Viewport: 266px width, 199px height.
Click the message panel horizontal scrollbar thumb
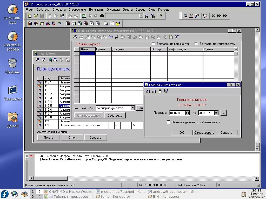51,178
